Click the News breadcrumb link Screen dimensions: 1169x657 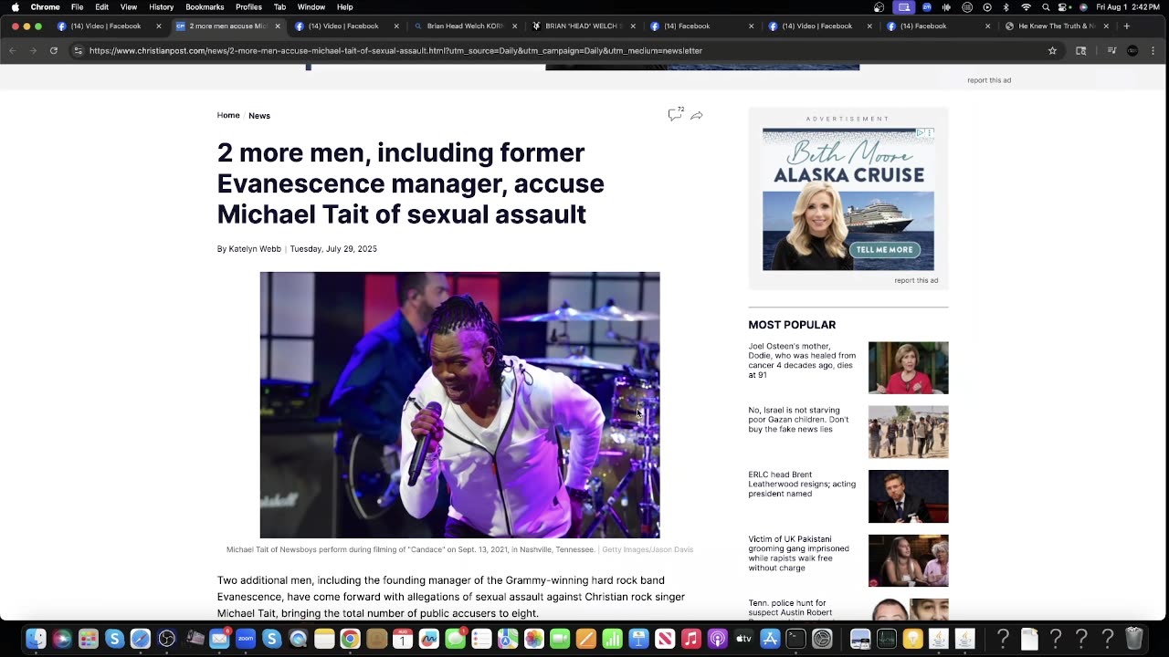(x=259, y=116)
